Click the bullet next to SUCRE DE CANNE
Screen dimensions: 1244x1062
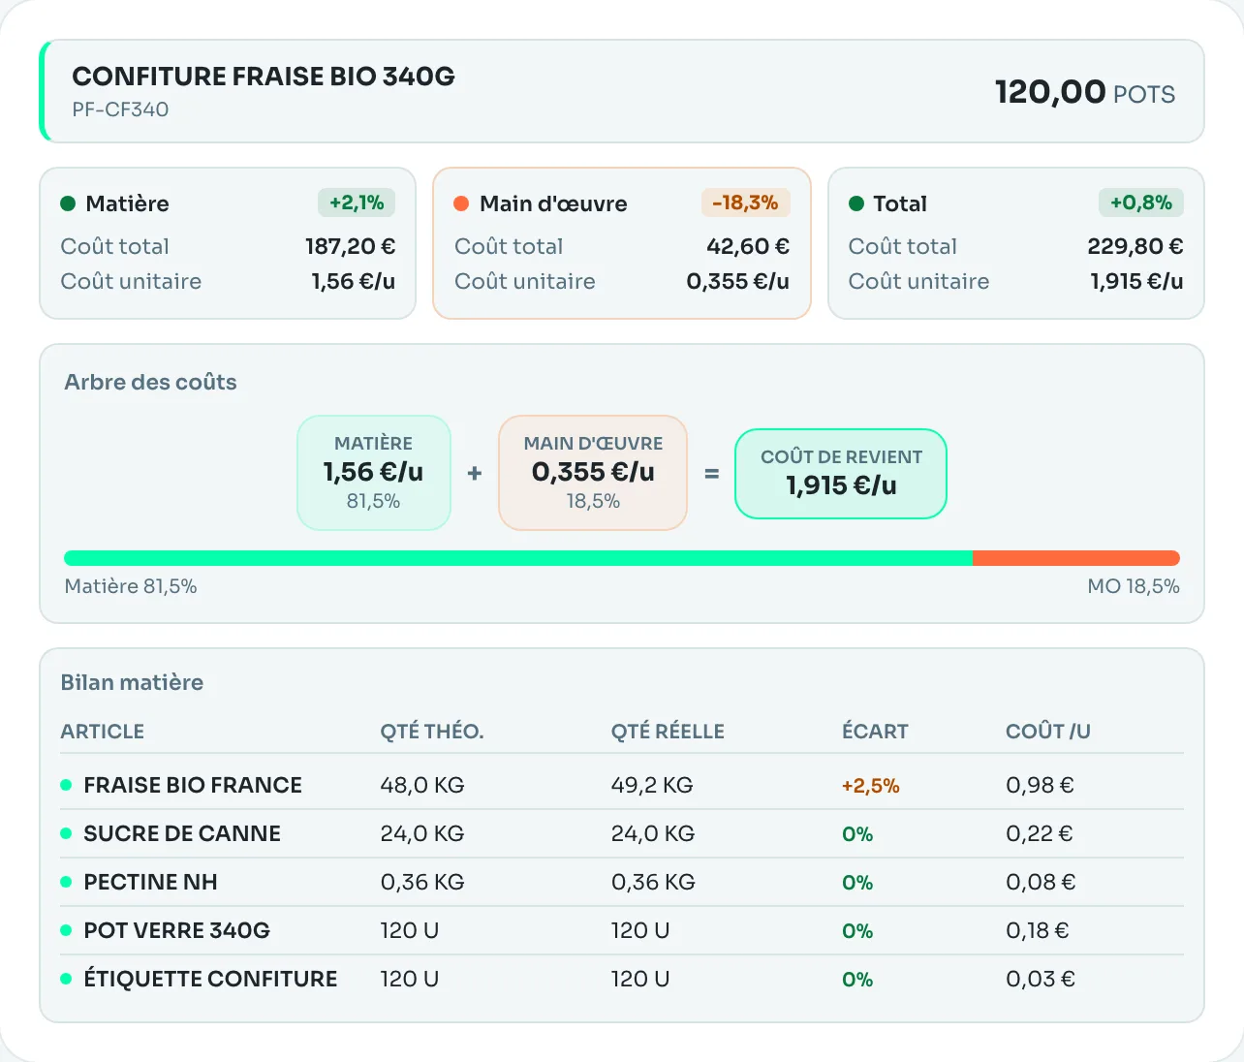66,833
